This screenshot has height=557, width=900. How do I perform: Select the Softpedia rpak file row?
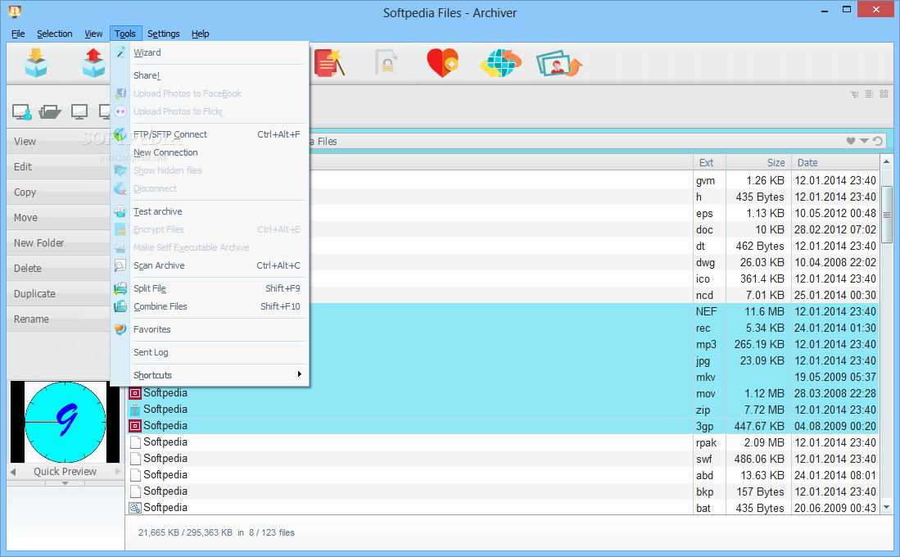tap(502, 442)
